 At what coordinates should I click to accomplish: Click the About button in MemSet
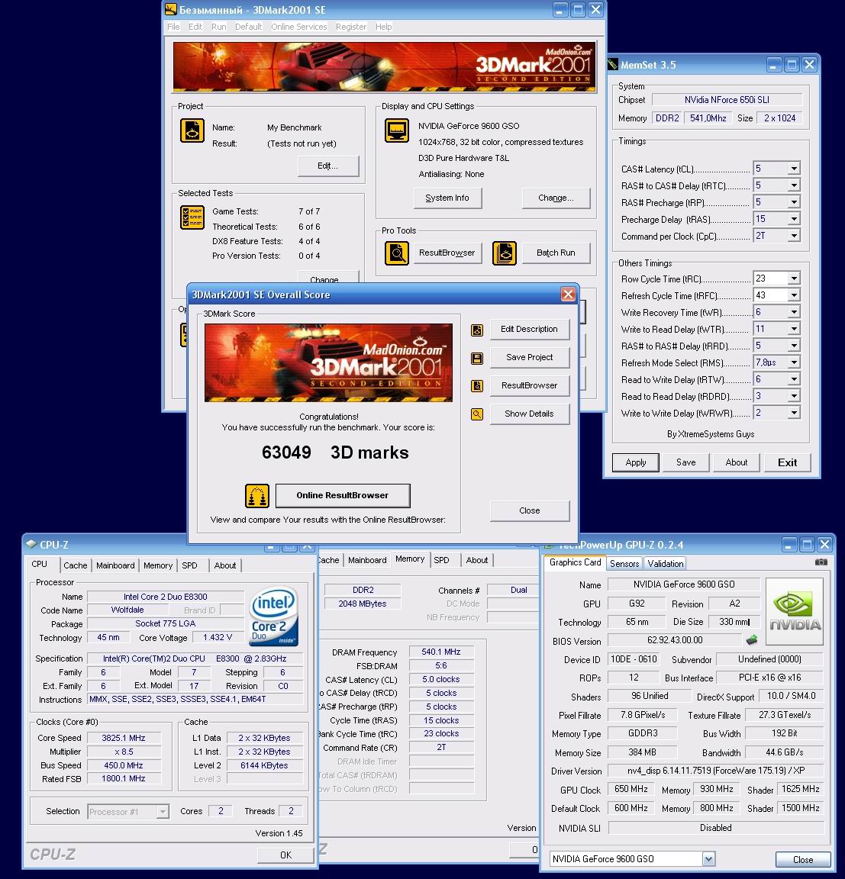tap(736, 462)
